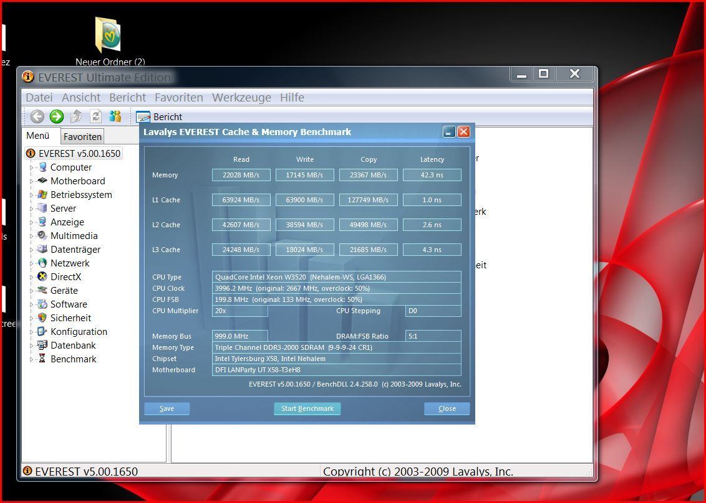Open the Werkzeuge menu

(242, 98)
